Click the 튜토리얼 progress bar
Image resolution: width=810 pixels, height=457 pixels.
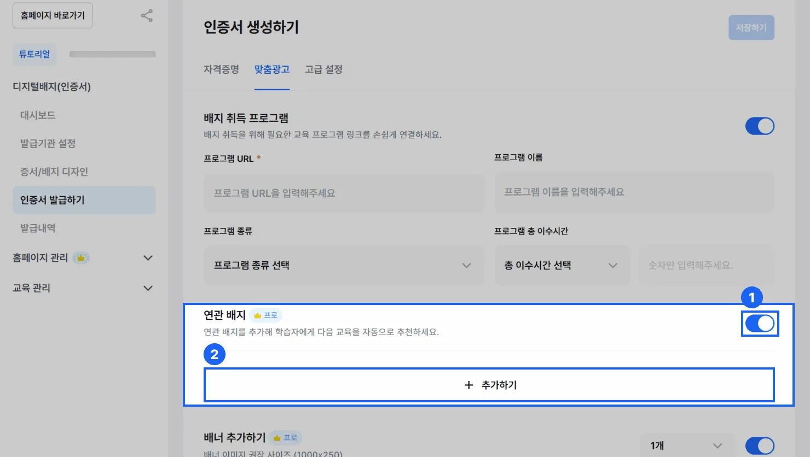(x=112, y=54)
